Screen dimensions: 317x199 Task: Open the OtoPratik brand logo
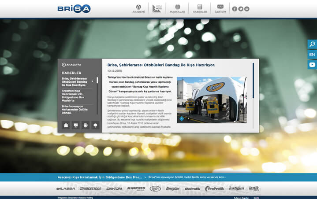coord(192,189)
